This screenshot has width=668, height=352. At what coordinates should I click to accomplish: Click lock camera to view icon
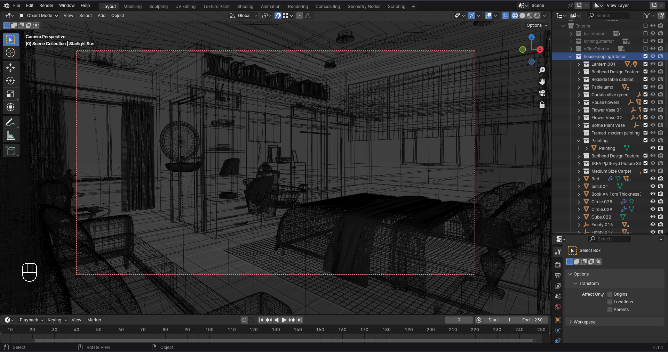click(542, 105)
